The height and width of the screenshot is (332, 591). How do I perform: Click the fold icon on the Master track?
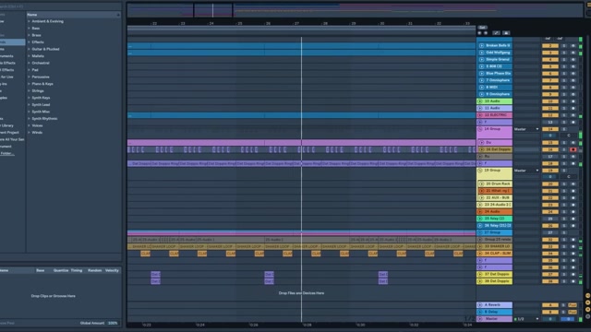480,319
